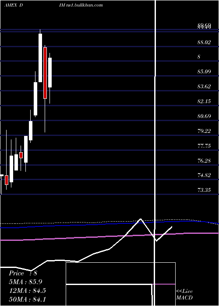Click the 74.82 price axis label

click(204, 175)
